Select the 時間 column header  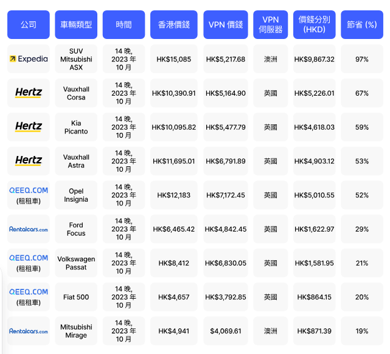tap(124, 25)
